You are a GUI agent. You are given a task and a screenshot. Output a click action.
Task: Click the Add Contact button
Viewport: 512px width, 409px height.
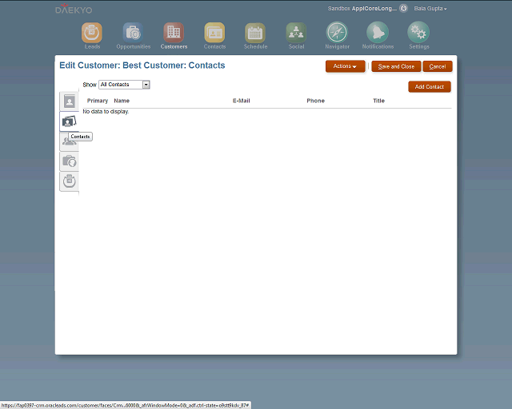(x=430, y=87)
